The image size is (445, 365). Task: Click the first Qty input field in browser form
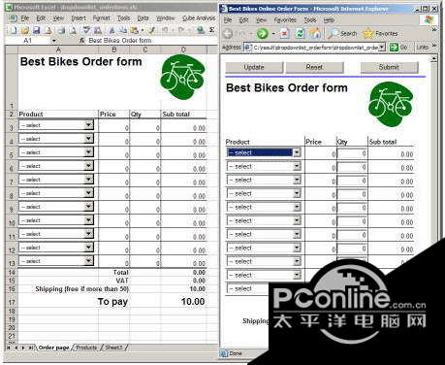click(352, 153)
